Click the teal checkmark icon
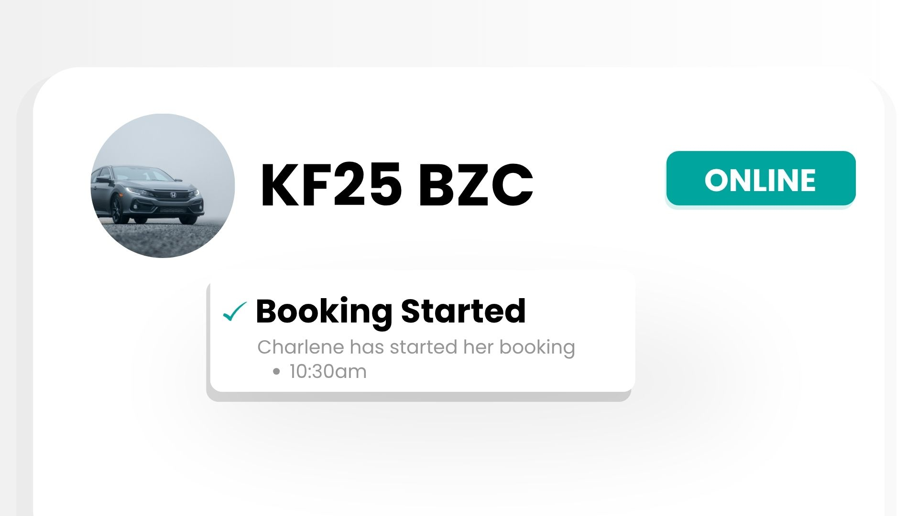Viewport: 918px width, 516px height. coord(234,312)
